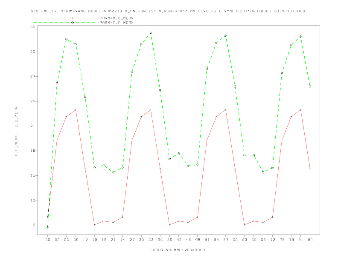Click x-axis tick label 78

point(291,240)
